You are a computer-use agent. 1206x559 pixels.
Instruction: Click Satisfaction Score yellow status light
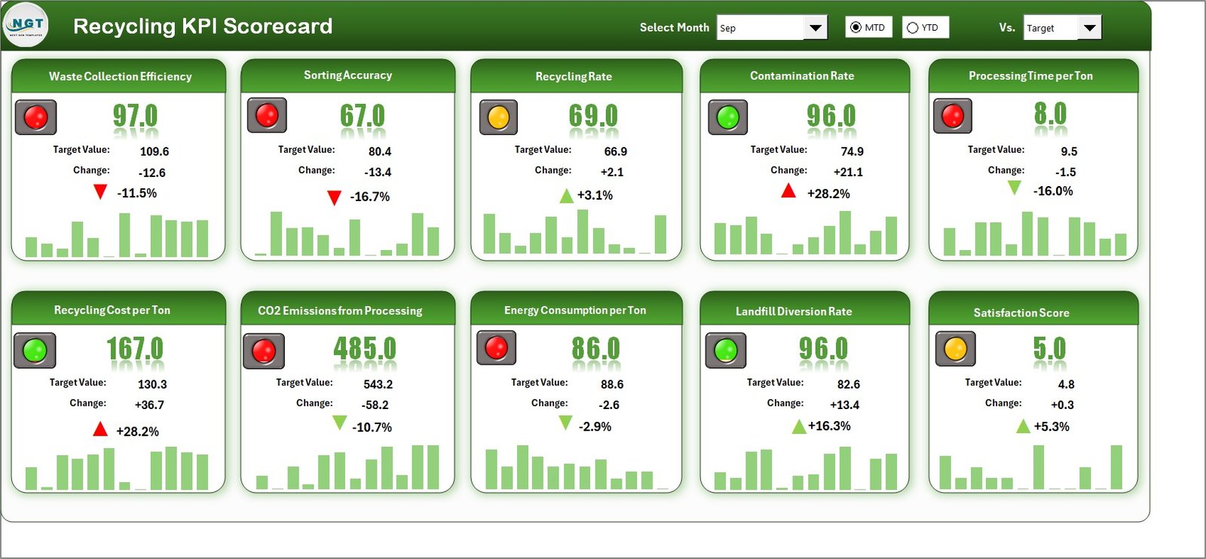click(x=955, y=349)
